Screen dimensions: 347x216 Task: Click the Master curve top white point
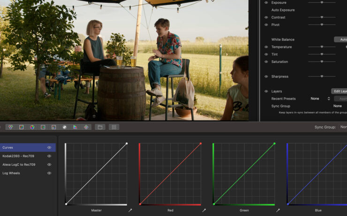(127, 144)
